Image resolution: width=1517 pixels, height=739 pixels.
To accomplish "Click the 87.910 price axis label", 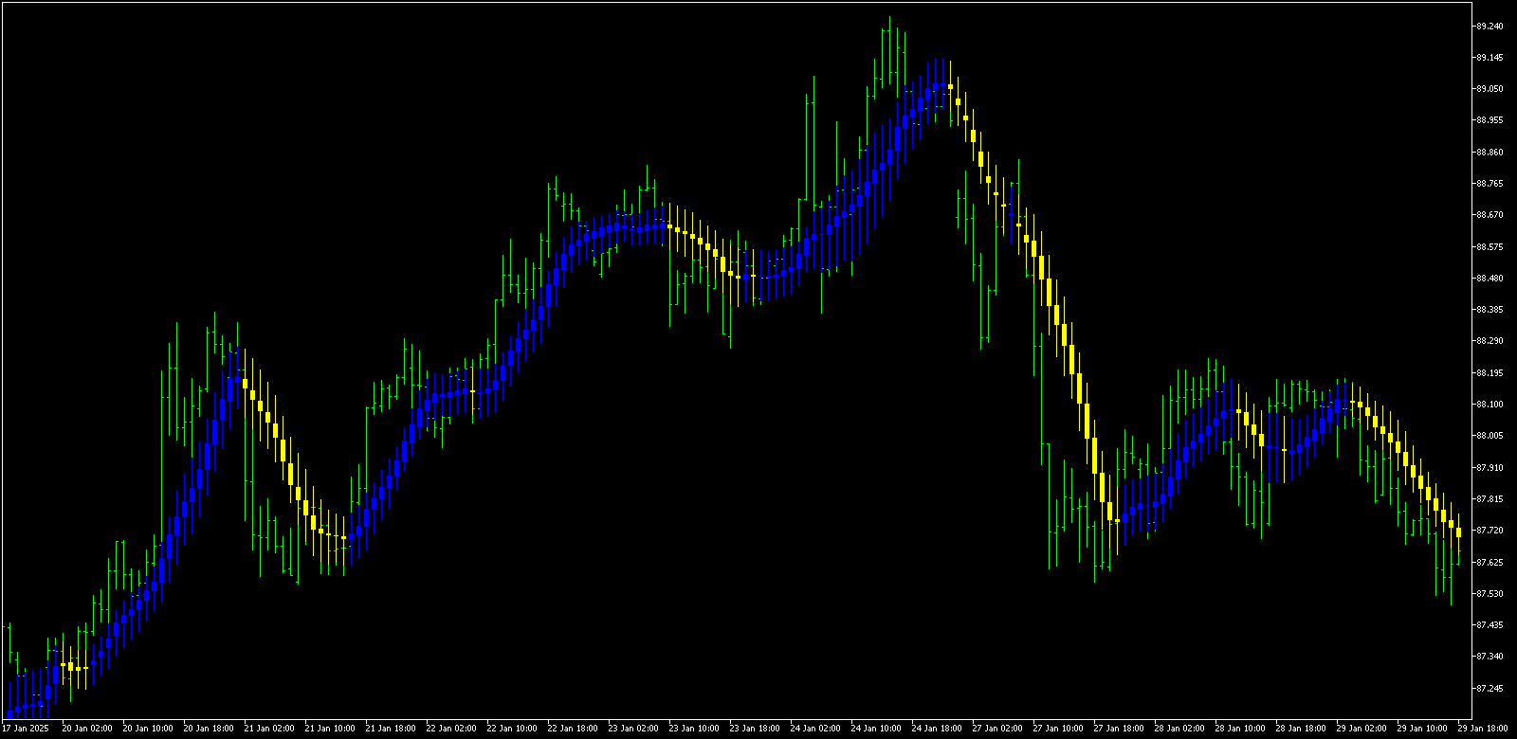I will (x=1490, y=468).
